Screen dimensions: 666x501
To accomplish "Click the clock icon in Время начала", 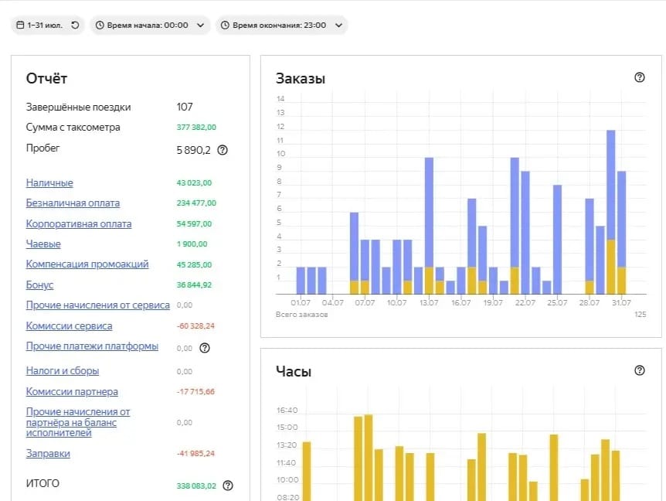I will [x=100, y=25].
